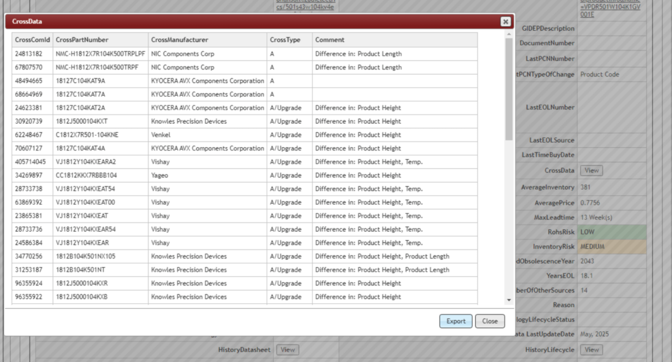Click the CrossData table scrollbar thumb
672x362 pixels.
[x=509, y=89]
